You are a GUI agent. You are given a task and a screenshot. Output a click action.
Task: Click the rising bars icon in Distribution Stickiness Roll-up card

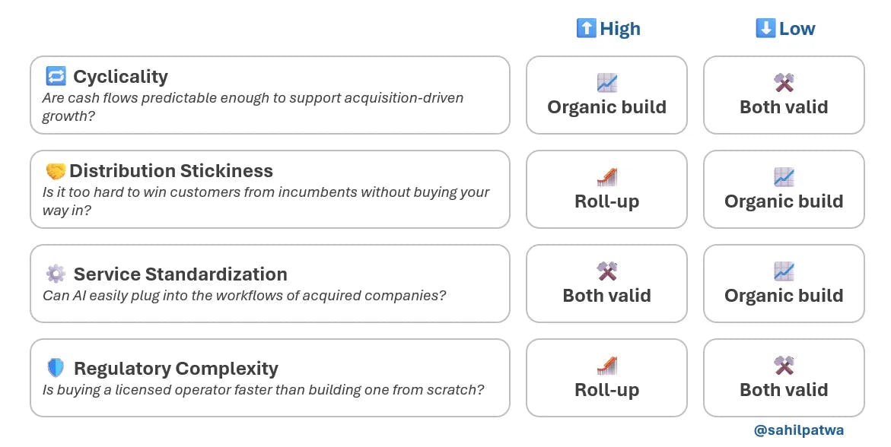point(607,177)
